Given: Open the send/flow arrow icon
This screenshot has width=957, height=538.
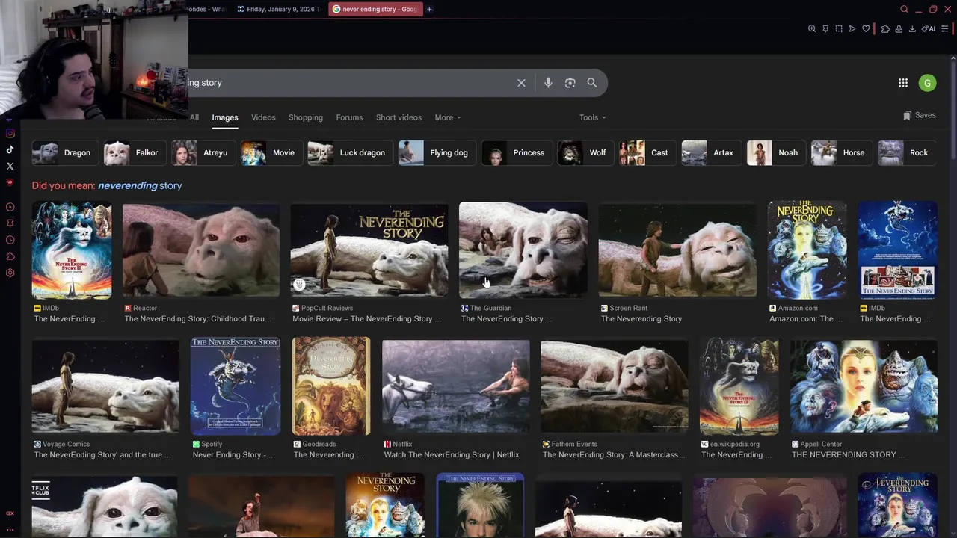Looking at the screenshot, I should (852, 29).
